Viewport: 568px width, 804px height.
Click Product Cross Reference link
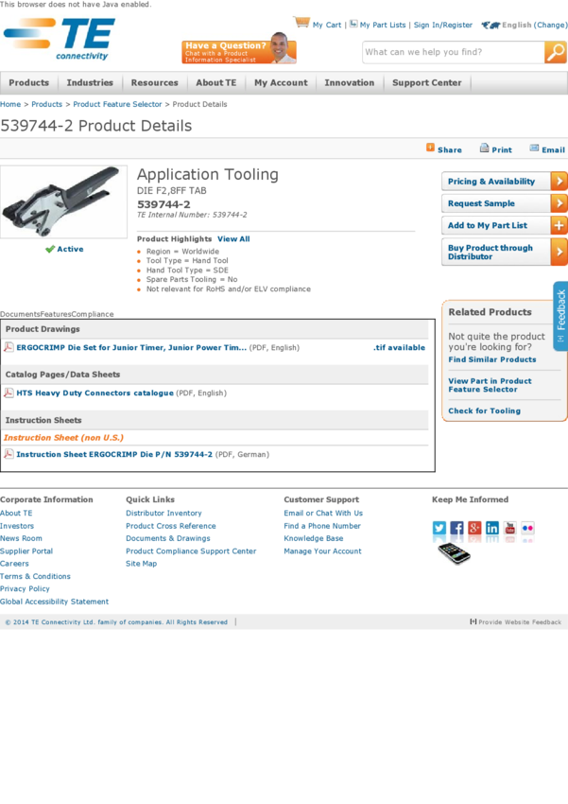pos(171,526)
